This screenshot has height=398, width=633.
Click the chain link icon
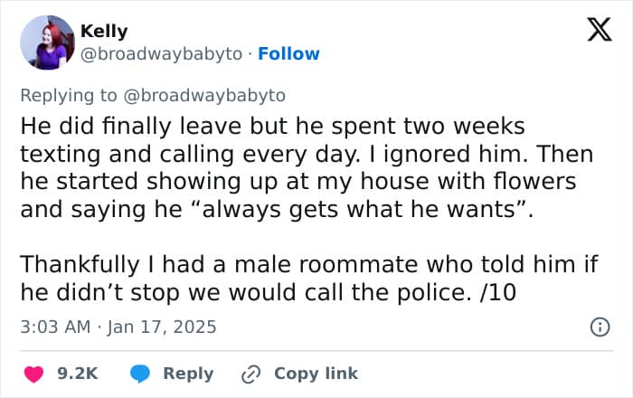pos(250,374)
